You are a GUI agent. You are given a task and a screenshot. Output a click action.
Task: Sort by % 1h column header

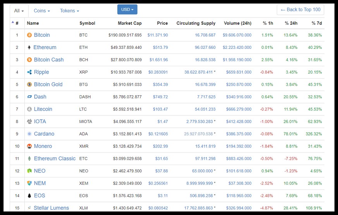coord(268,23)
